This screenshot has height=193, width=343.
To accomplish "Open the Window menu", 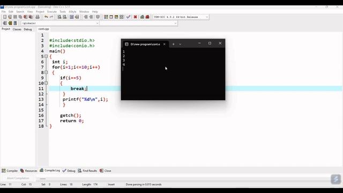I will pyautogui.click(x=84, y=12).
